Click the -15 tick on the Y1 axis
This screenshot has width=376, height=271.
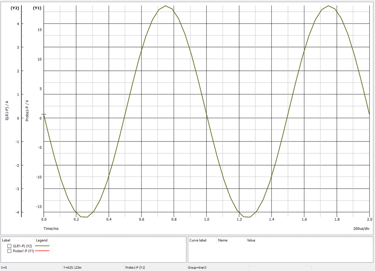(39, 207)
